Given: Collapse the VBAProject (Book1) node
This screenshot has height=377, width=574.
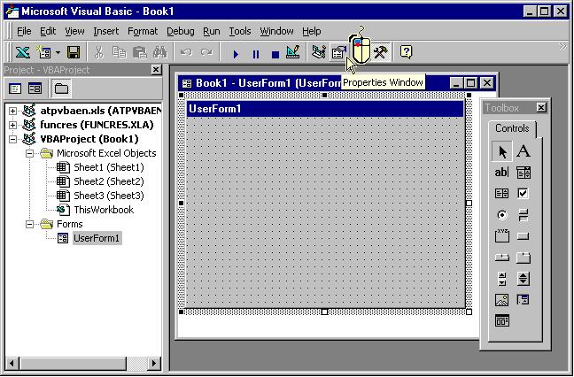Looking at the screenshot, I should [x=12, y=139].
